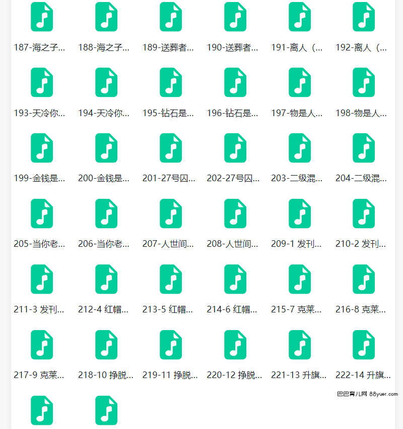Screen dimensions: 403x429
Task: Select audio file icon above 188-海之子
Action: tap(106, 17)
